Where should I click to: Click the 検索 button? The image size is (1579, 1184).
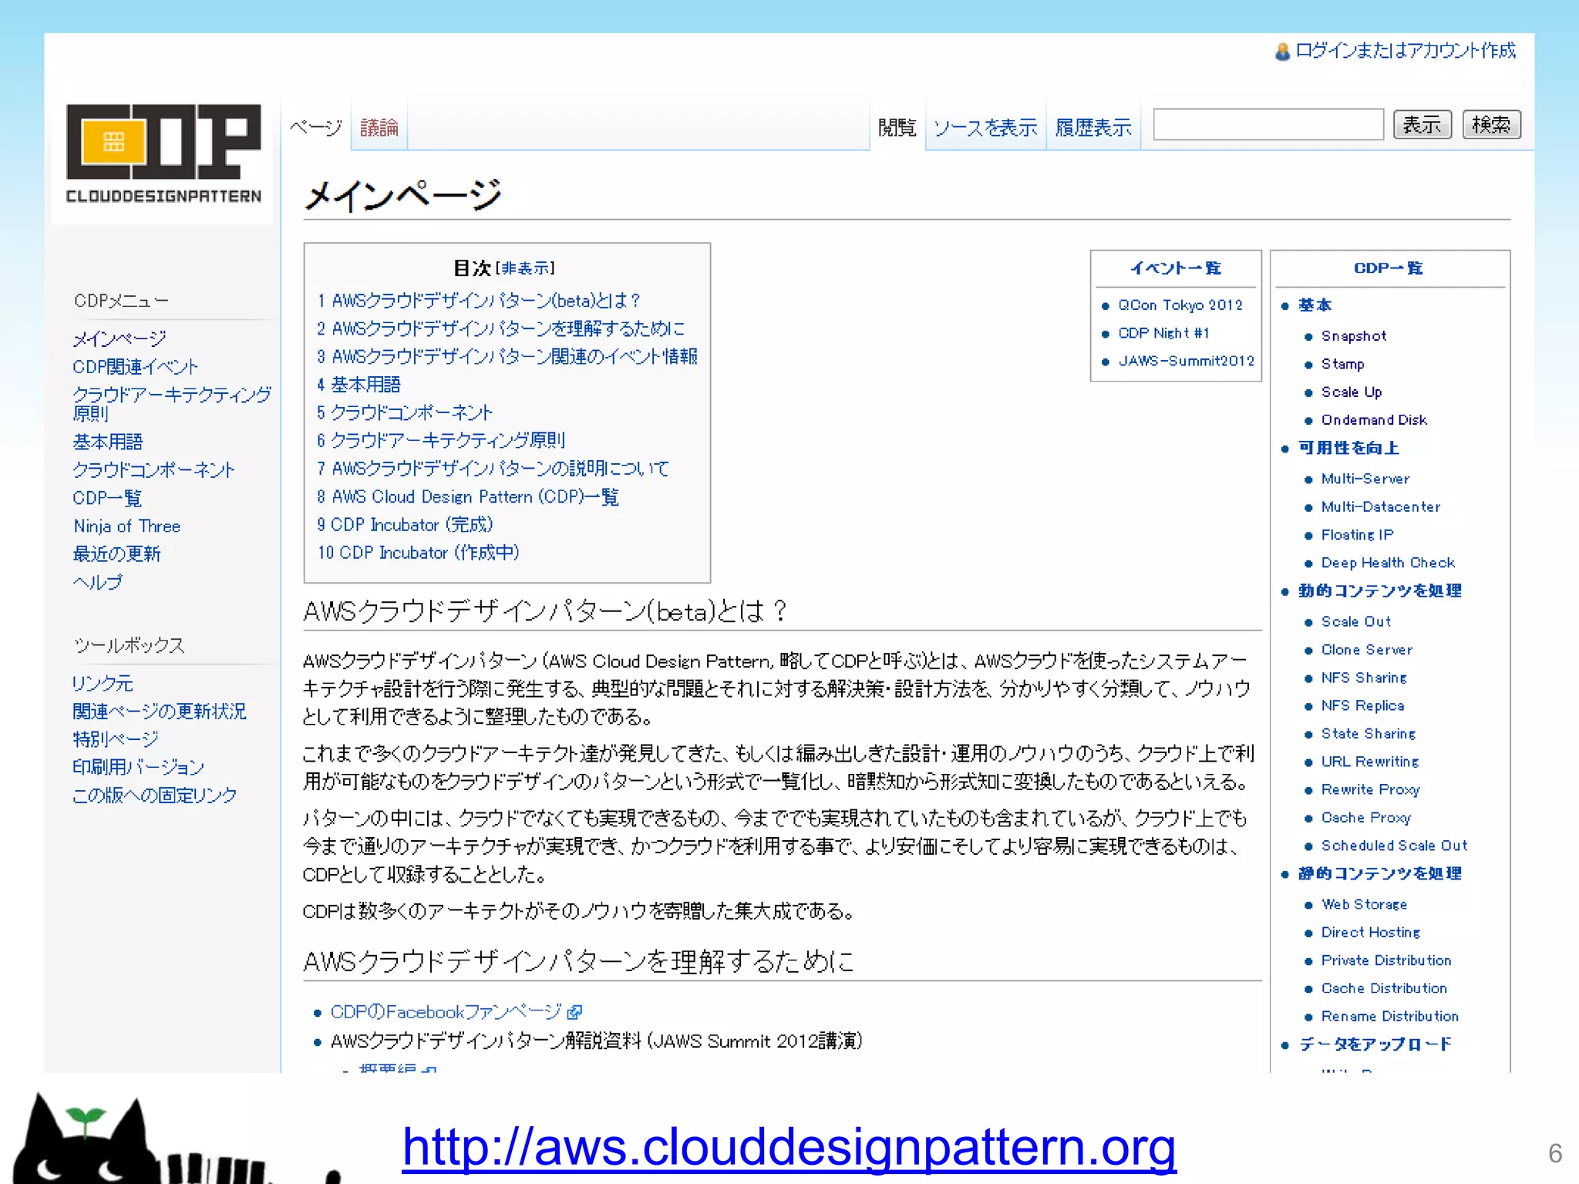[1491, 124]
